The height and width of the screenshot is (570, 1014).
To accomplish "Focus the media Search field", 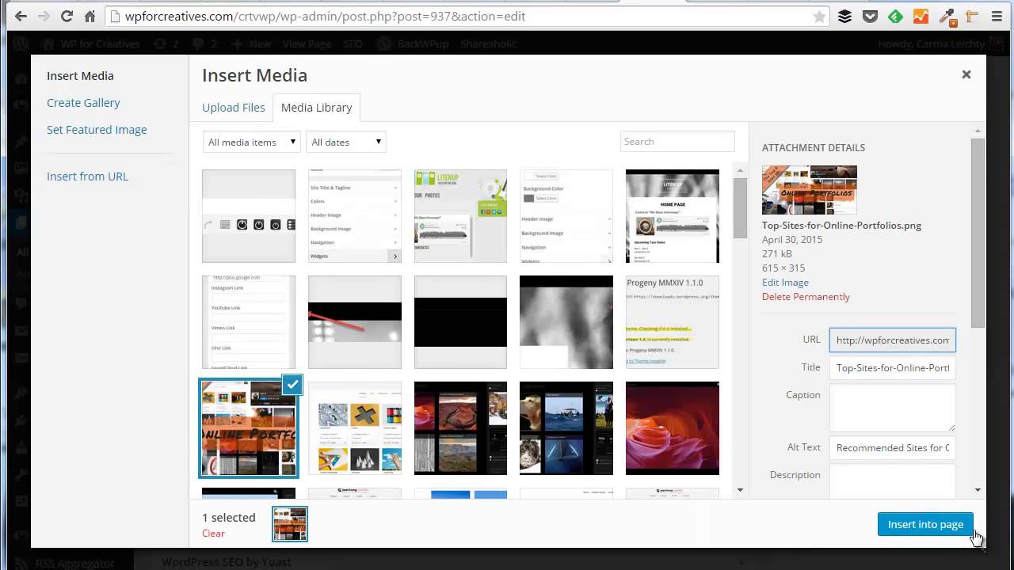I will tap(677, 142).
